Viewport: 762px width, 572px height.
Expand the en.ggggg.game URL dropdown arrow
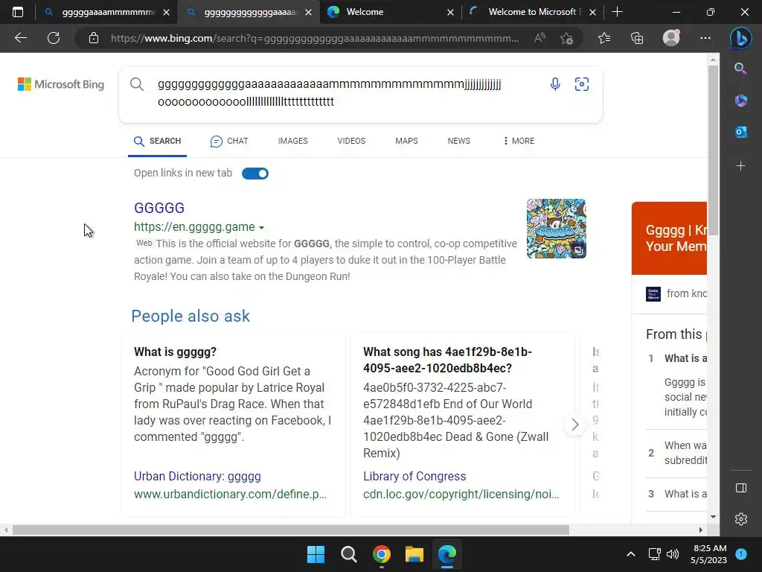(x=261, y=228)
